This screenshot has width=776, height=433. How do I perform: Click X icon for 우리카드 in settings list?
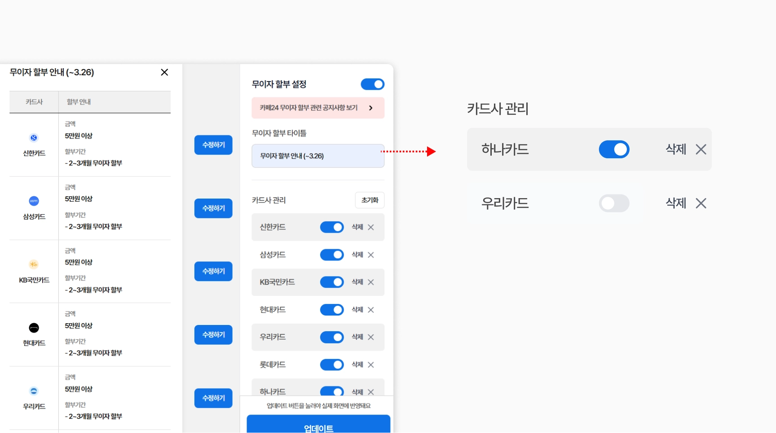(x=371, y=337)
